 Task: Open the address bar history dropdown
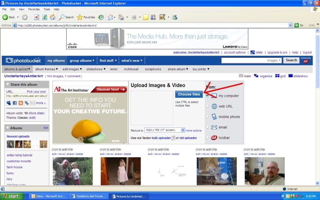click(290, 25)
